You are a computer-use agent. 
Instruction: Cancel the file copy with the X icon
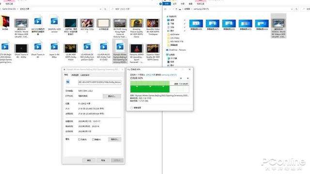[188, 78]
